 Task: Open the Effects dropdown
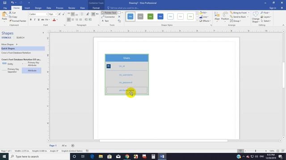point(205,21)
